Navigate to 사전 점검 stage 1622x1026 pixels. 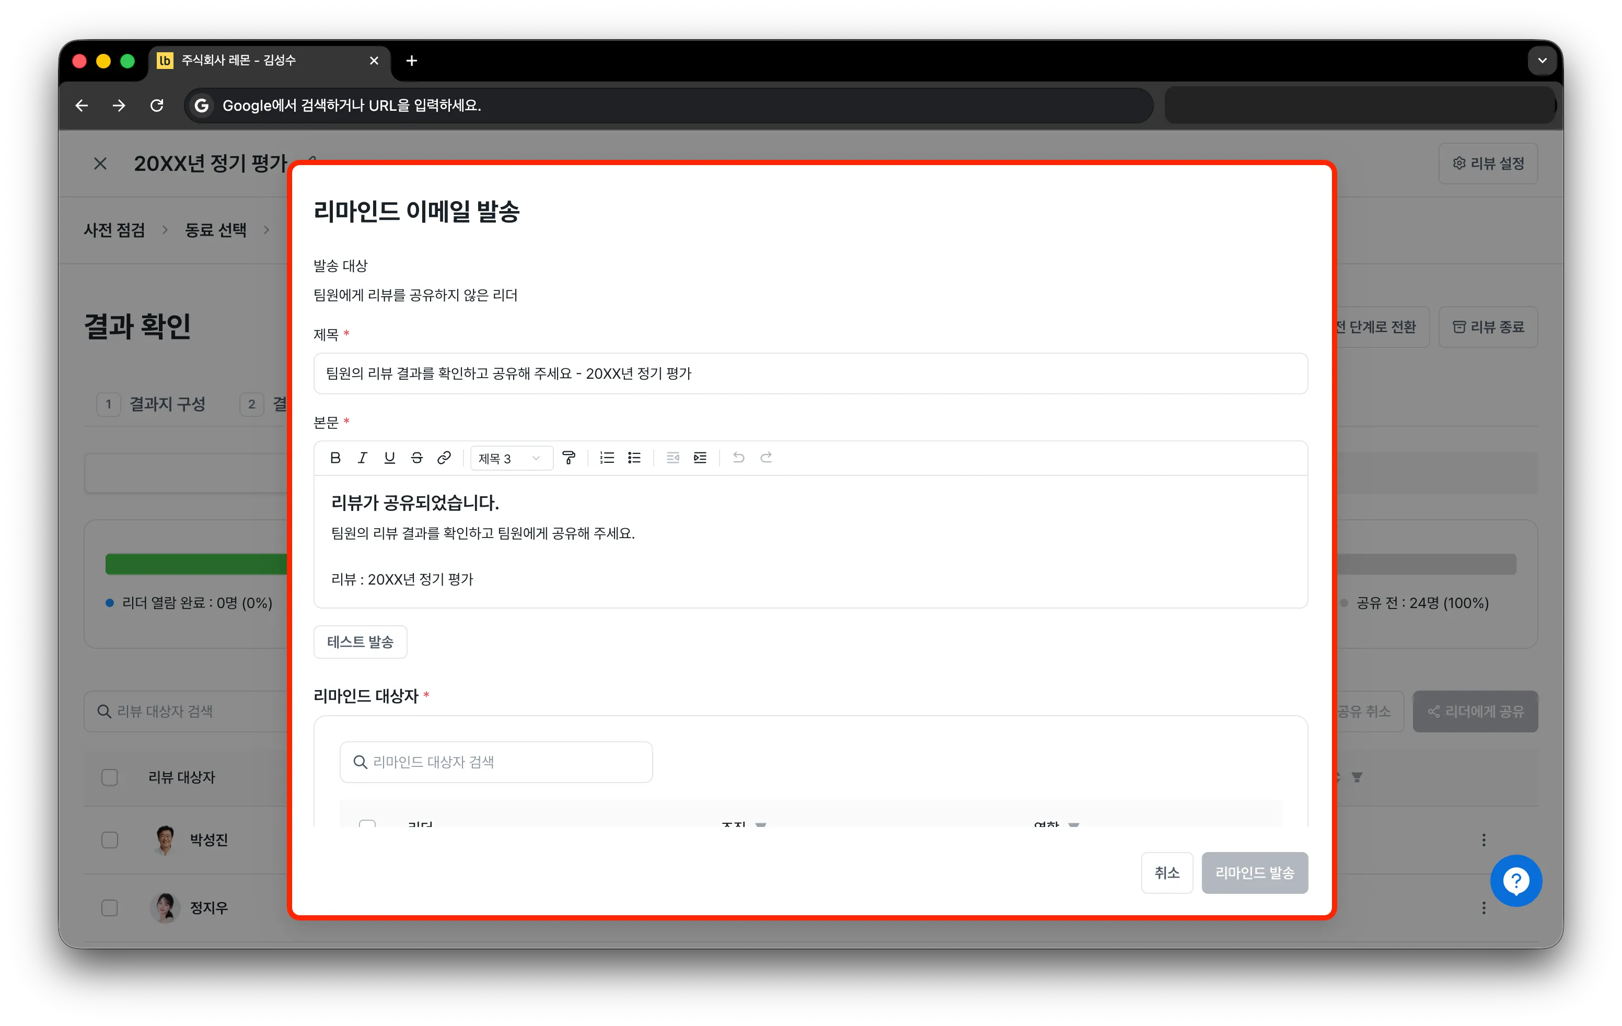(x=114, y=229)
